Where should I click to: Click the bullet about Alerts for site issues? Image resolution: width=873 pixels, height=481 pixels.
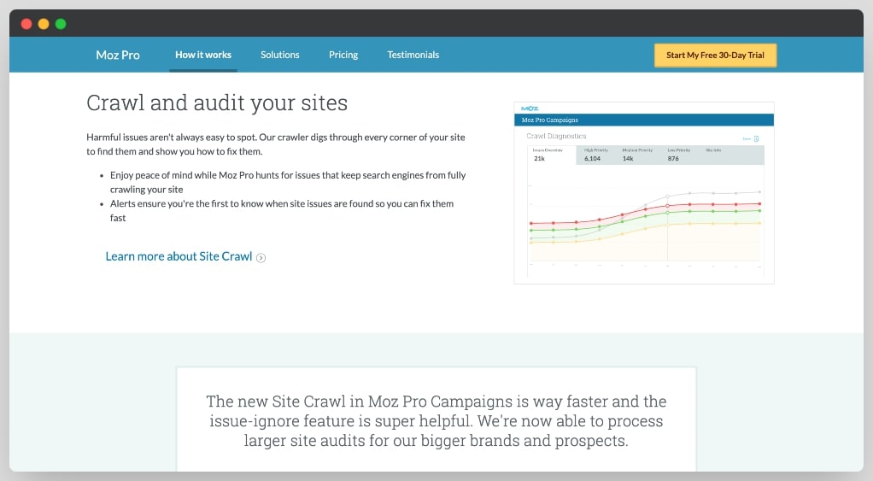282,210
